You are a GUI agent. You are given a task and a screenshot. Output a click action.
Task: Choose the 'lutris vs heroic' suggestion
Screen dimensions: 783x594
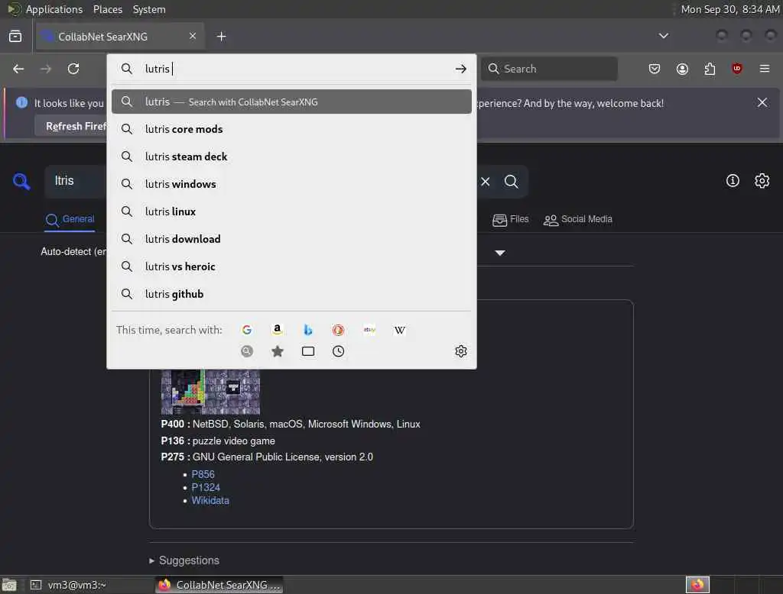(291, 266)
